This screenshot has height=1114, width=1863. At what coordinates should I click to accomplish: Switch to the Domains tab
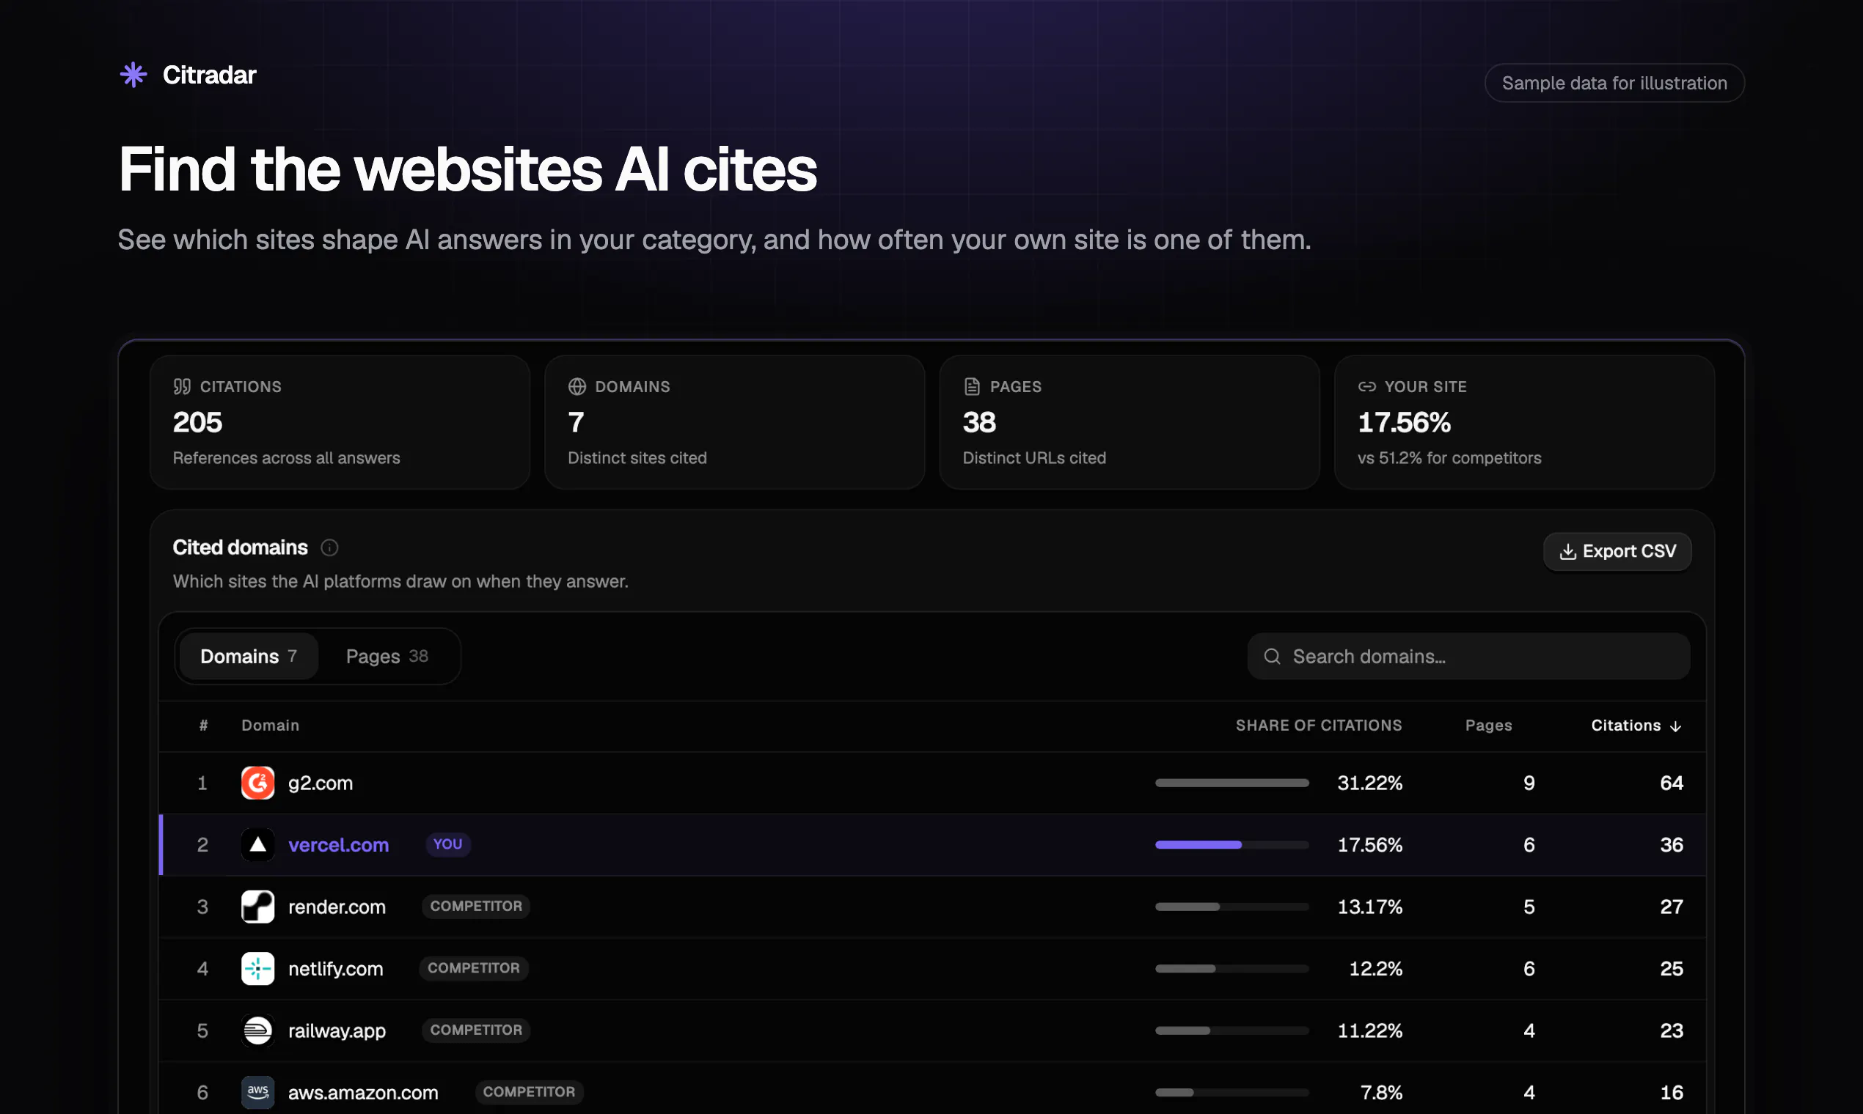pyautogui.click(x=249, y=656)
